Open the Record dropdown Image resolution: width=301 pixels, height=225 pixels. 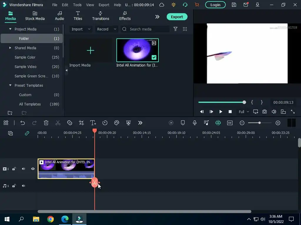(106, 29)
